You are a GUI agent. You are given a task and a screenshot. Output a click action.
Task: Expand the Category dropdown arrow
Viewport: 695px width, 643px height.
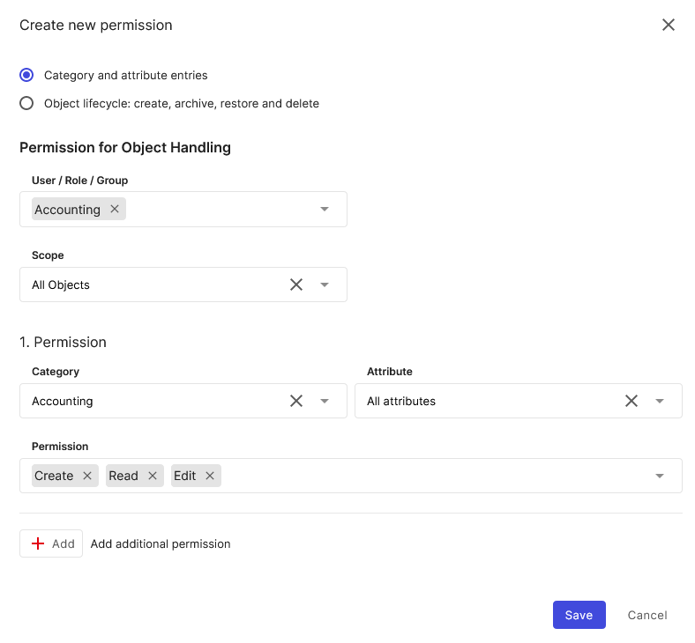tap(325, 401)
